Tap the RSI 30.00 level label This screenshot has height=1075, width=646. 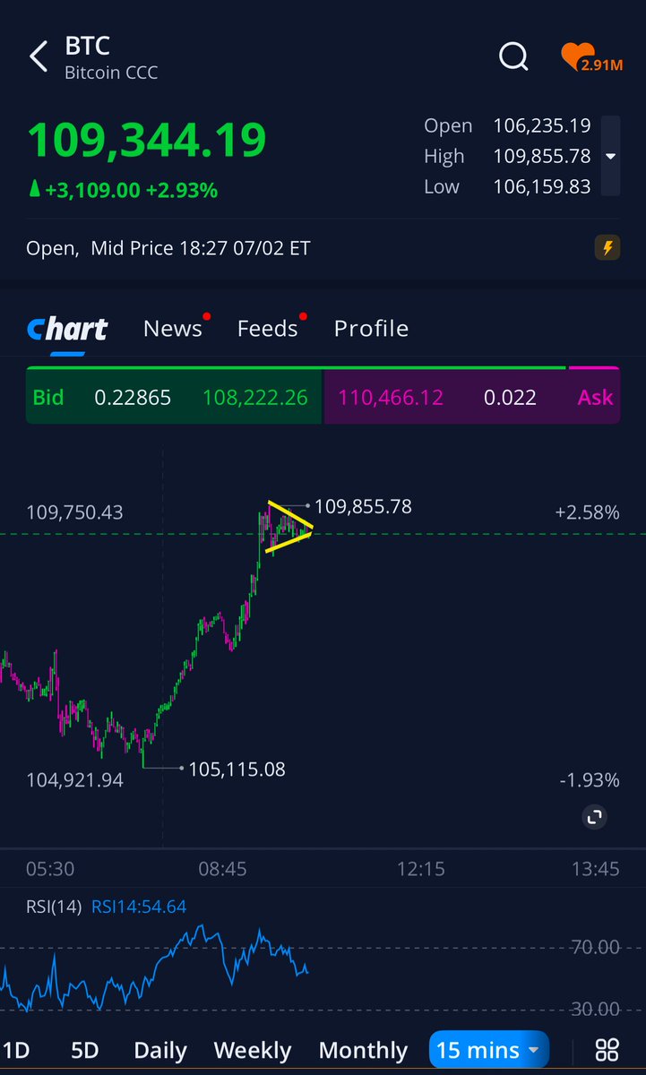click(x=595, y=1009)
